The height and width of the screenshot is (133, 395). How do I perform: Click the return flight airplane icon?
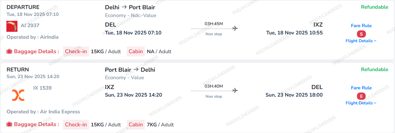coord(235,91)
